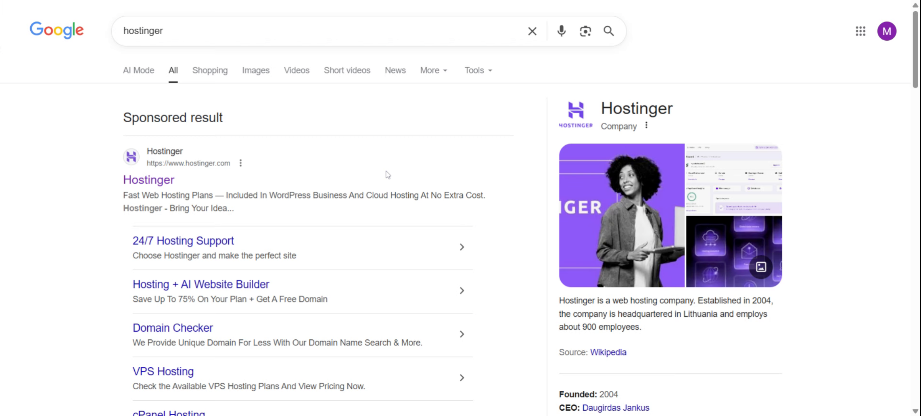Click the magnifying glass search icon
Image resolution: width=921 pixels, height=416 pixels.
609,31
